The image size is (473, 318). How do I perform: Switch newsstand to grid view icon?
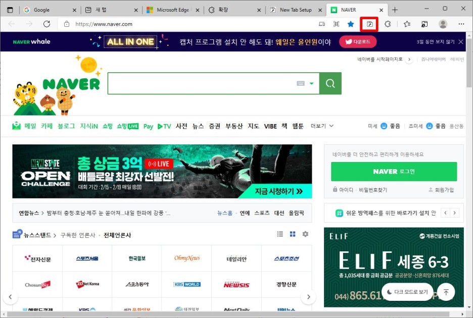pyautogui.click(x=293, y=234)
